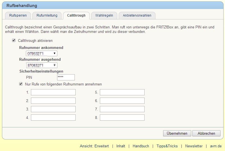Click into the PIN field
225x151 pixels.
[66, 77]
